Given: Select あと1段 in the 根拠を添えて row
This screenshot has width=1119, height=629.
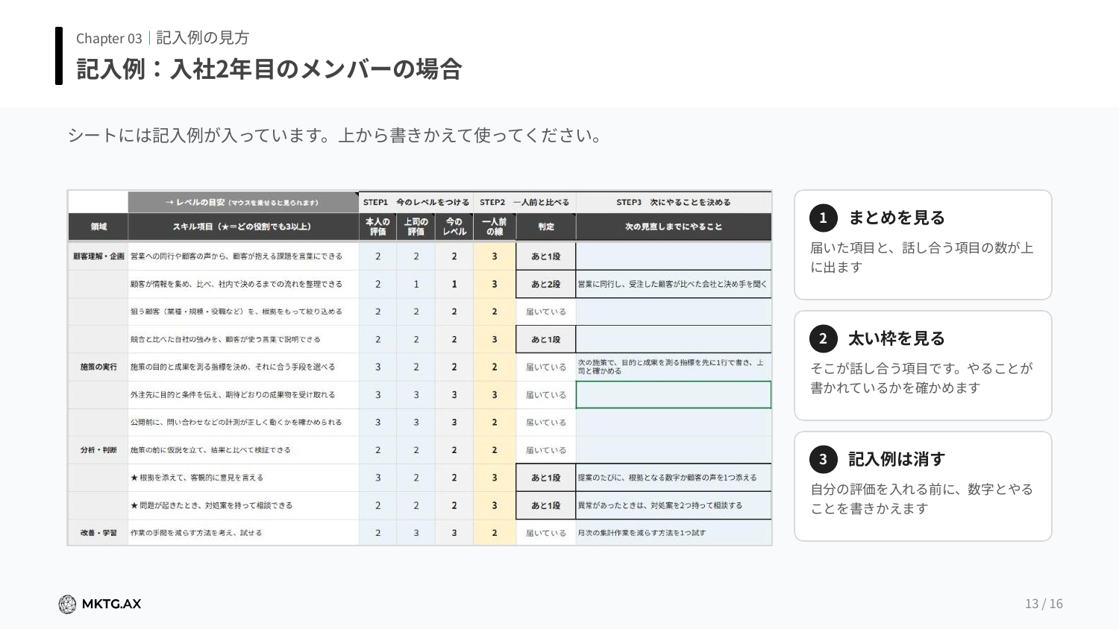Looking at the screenshot, I should [546, 478].
